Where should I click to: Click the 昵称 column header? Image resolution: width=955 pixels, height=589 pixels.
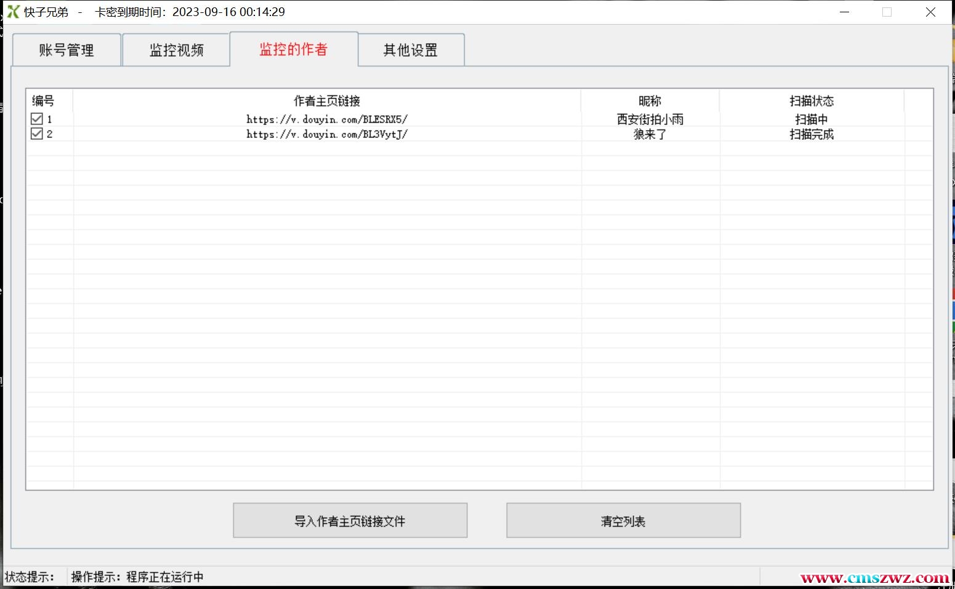(650, 101)
